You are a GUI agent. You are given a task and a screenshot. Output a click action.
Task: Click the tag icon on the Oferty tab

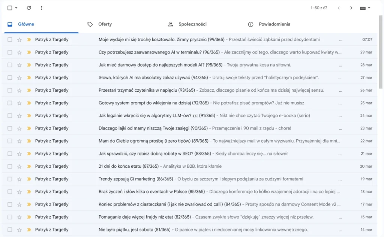[90, 24]
